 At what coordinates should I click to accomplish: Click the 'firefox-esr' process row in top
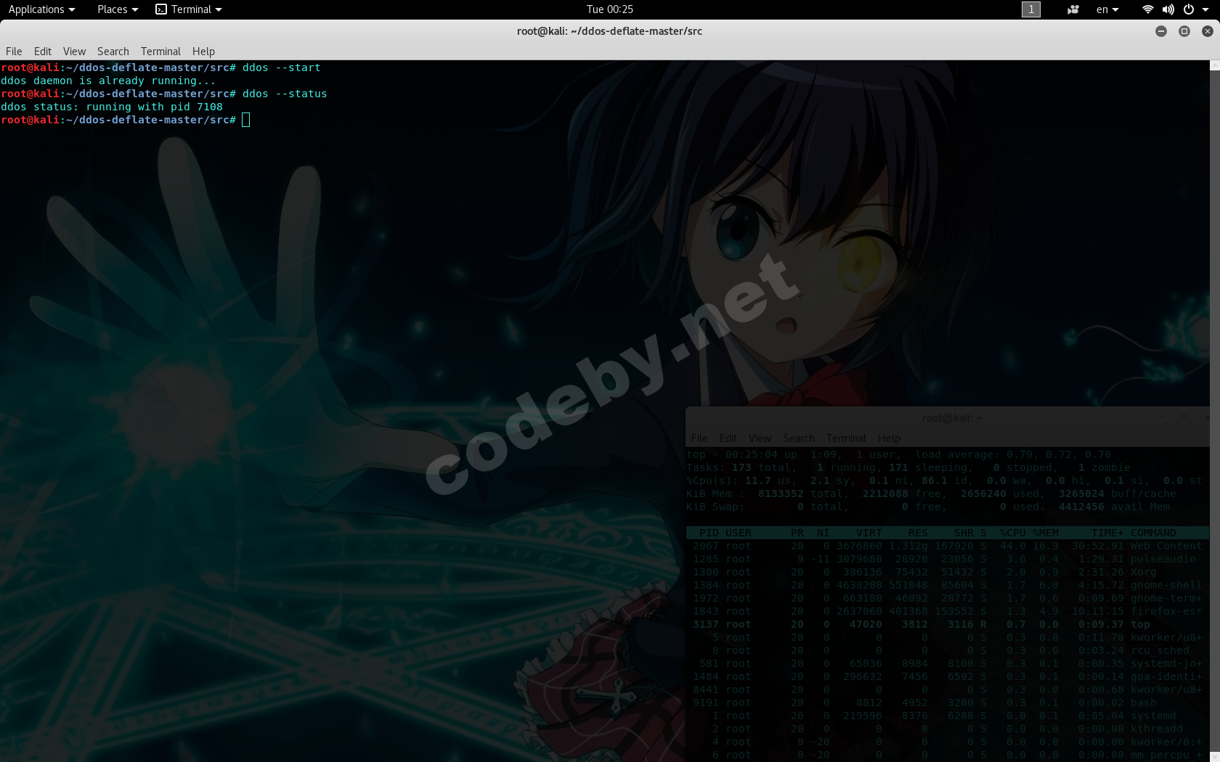coord(947,612)
